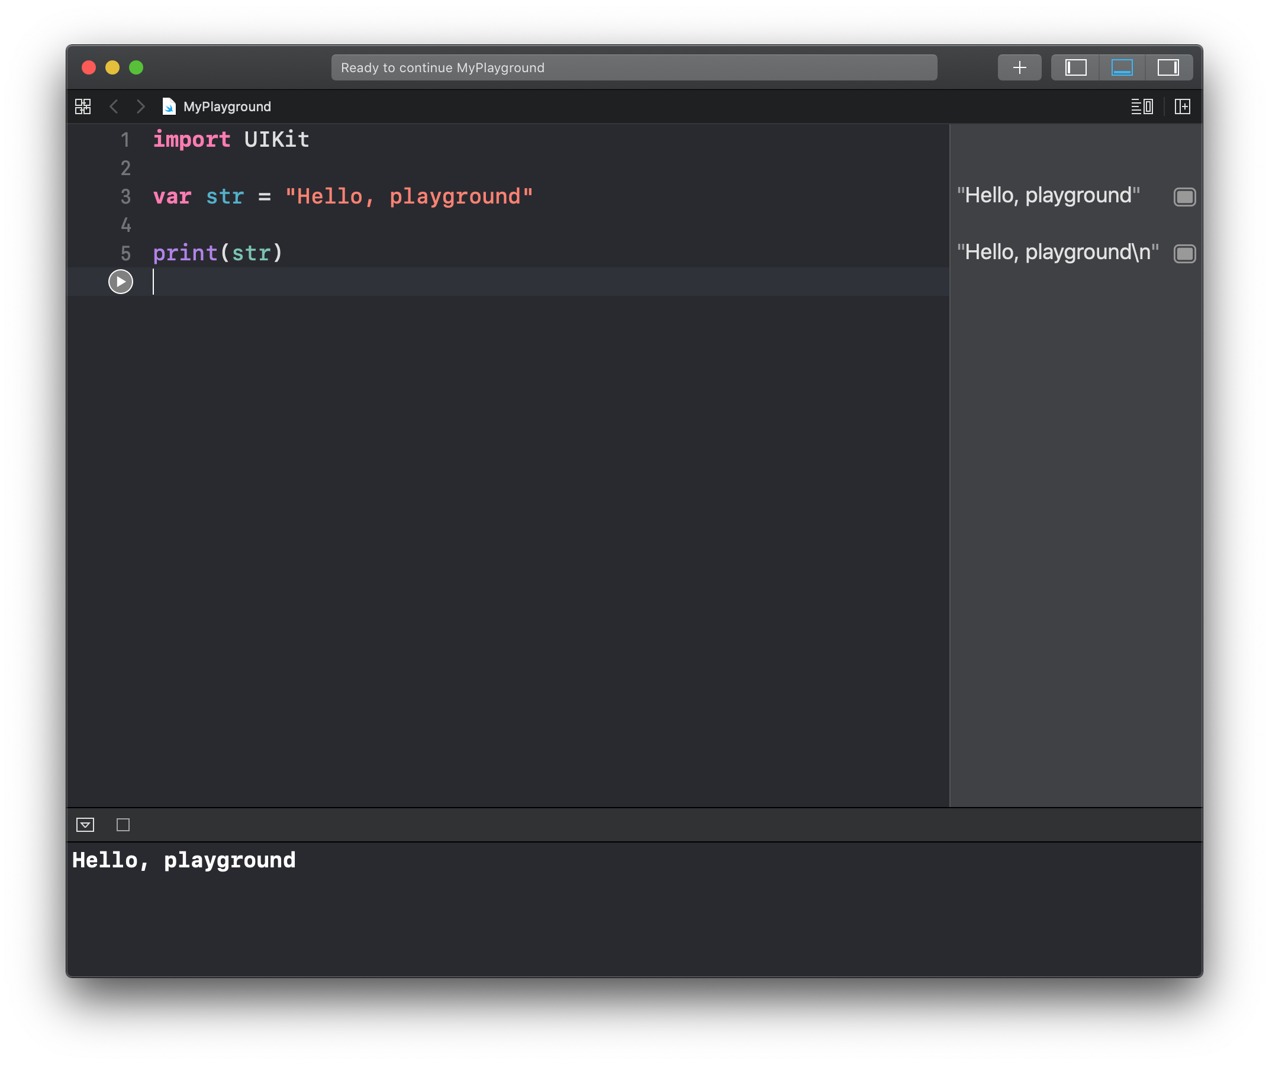Screen dimensions: 1269x1065
Task: Go back with the left chevron
Action: (114, 106)
